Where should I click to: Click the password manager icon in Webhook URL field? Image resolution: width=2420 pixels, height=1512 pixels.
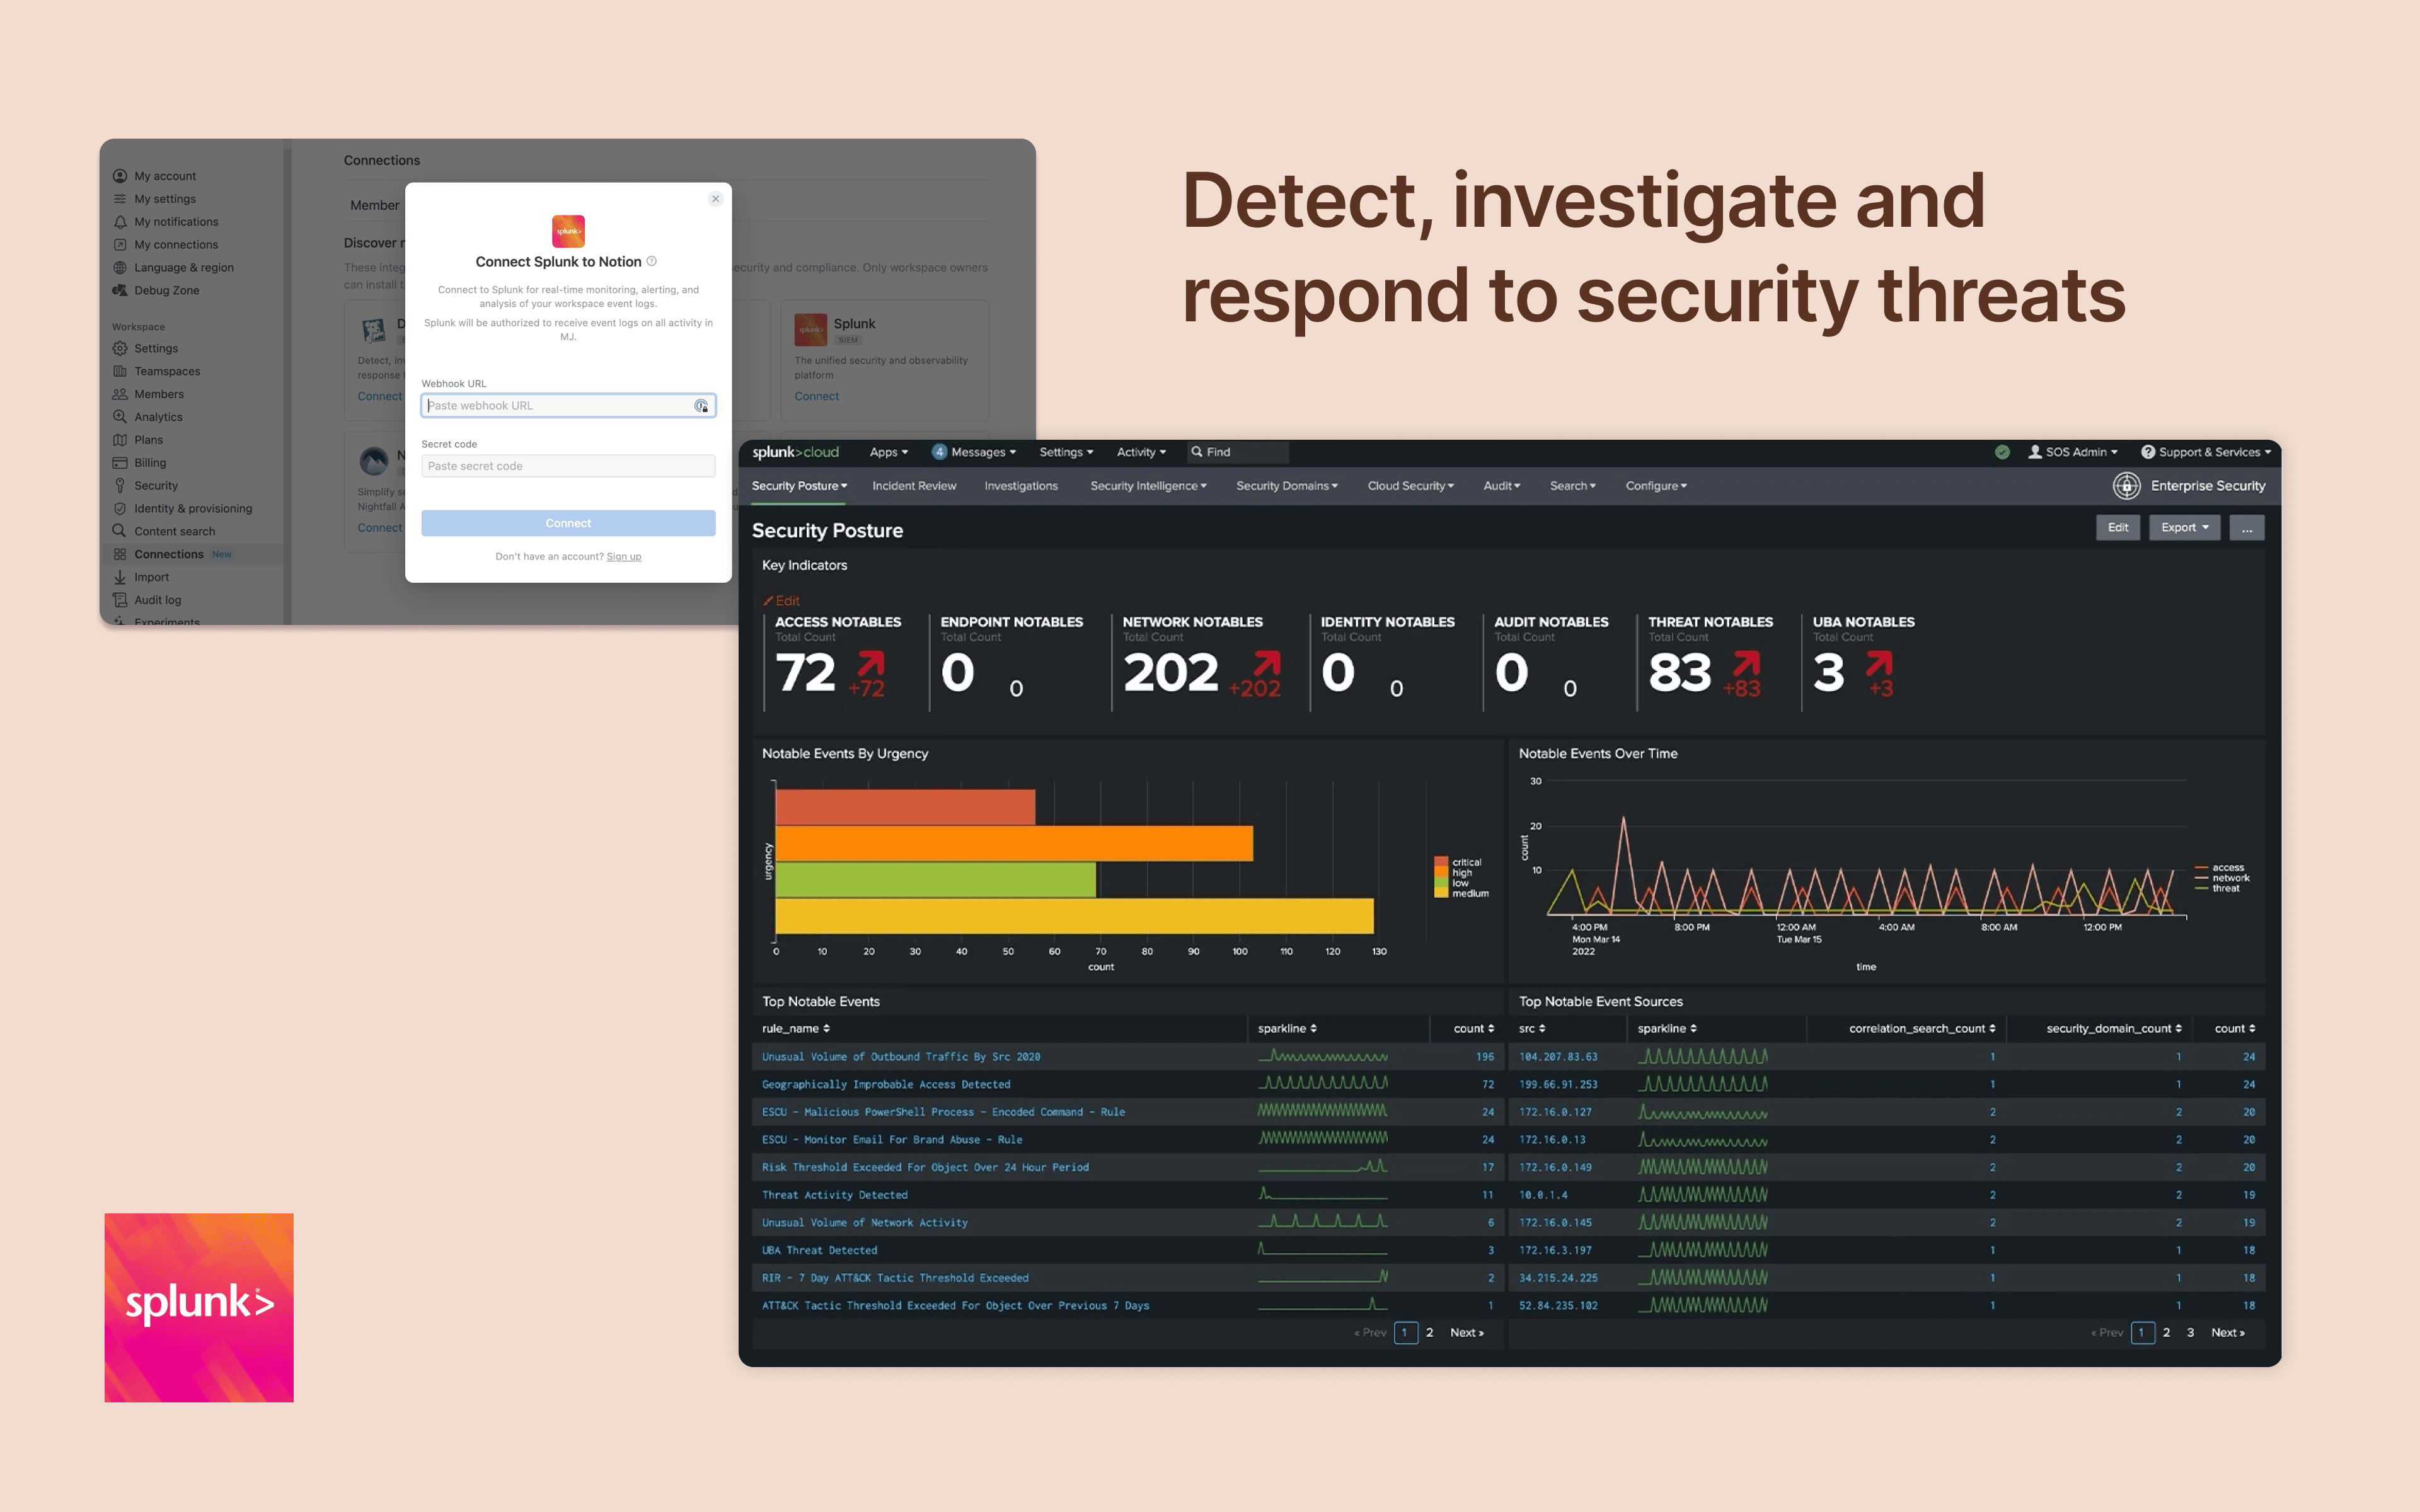point(701,406)
